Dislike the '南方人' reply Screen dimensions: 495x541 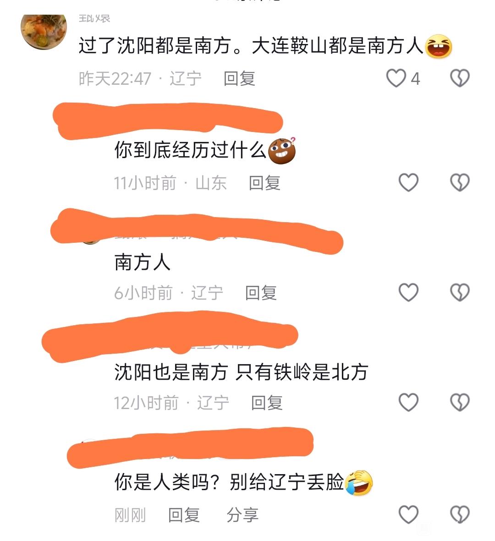tap(460, 292)
